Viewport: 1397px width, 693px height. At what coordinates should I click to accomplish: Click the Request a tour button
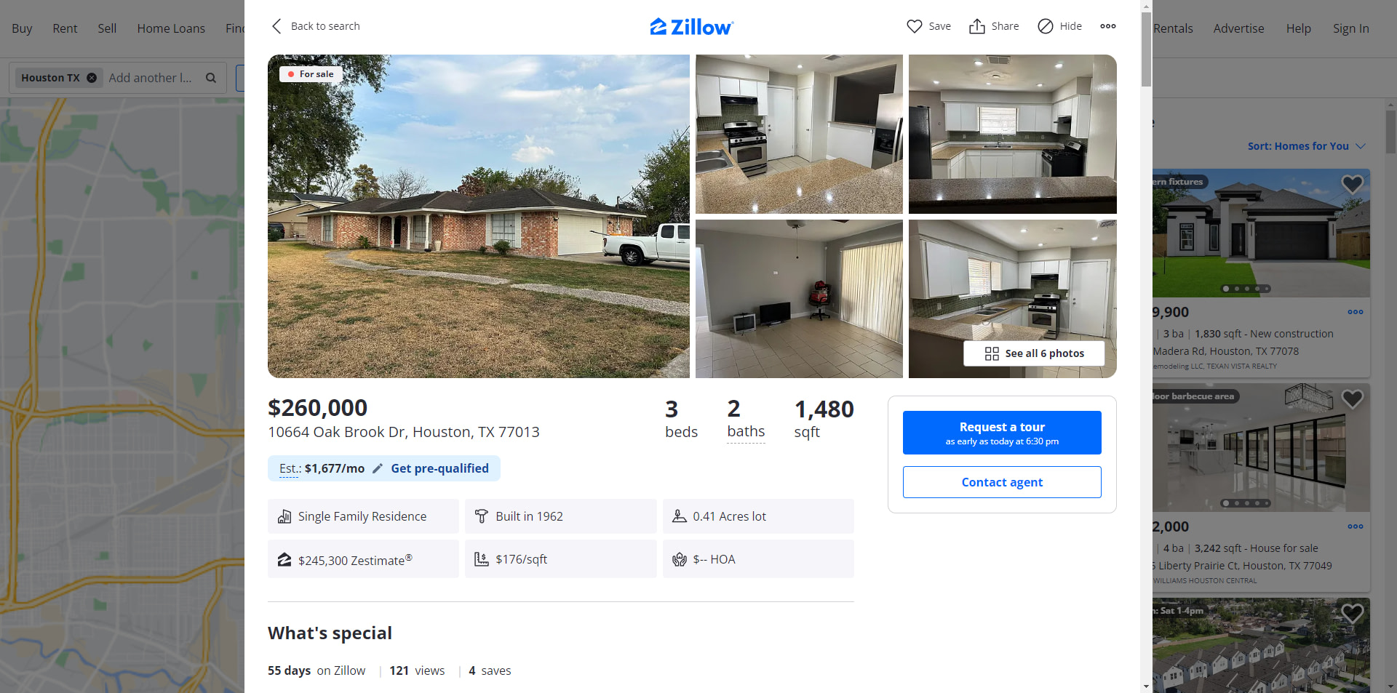pos(1002,433)
